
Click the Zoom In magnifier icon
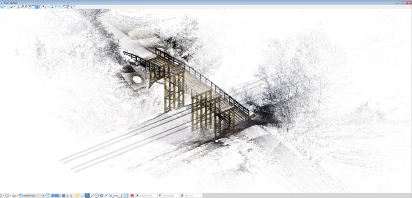click(22, 7)
